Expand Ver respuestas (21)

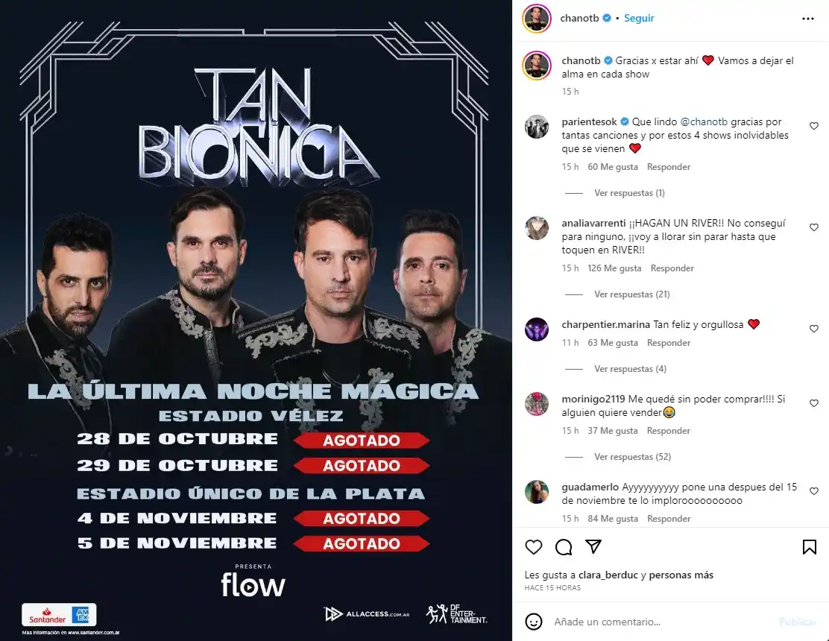pyautogui.click(x=631, y=294)
